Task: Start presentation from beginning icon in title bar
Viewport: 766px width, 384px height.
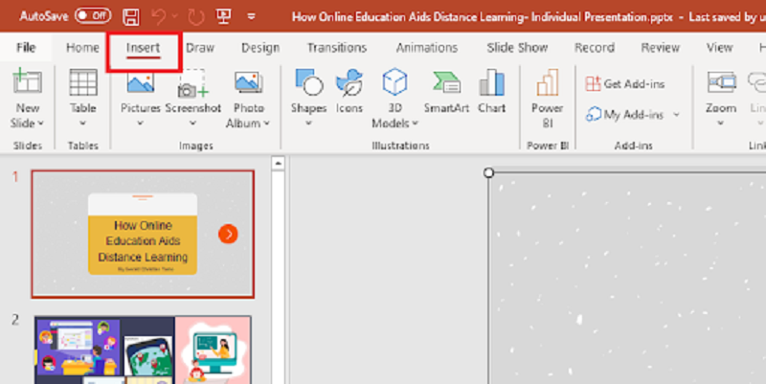Action: pos(224,16)
